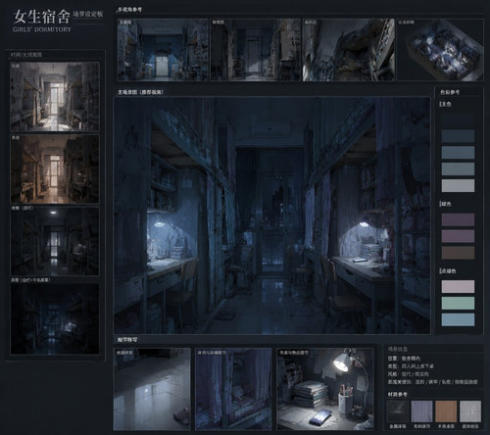This screenshot has width=490, height=435.
Task: Open the floor material detail close-up
Action: click(x=152, y=389)
